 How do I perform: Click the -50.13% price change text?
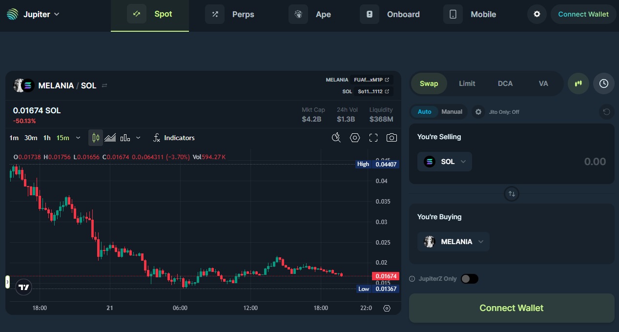[x=24, y=121]
